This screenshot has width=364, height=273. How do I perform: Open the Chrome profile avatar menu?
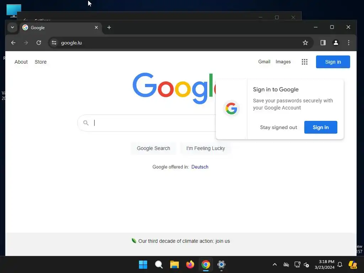pyautogui.click(x=336, y=43)
